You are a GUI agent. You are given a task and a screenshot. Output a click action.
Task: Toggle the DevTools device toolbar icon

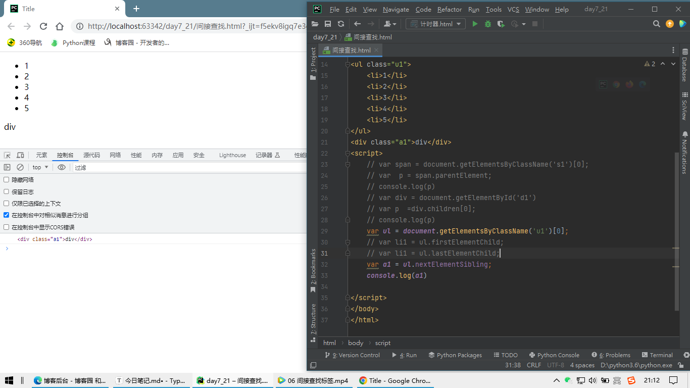click(x=20, y=155)
